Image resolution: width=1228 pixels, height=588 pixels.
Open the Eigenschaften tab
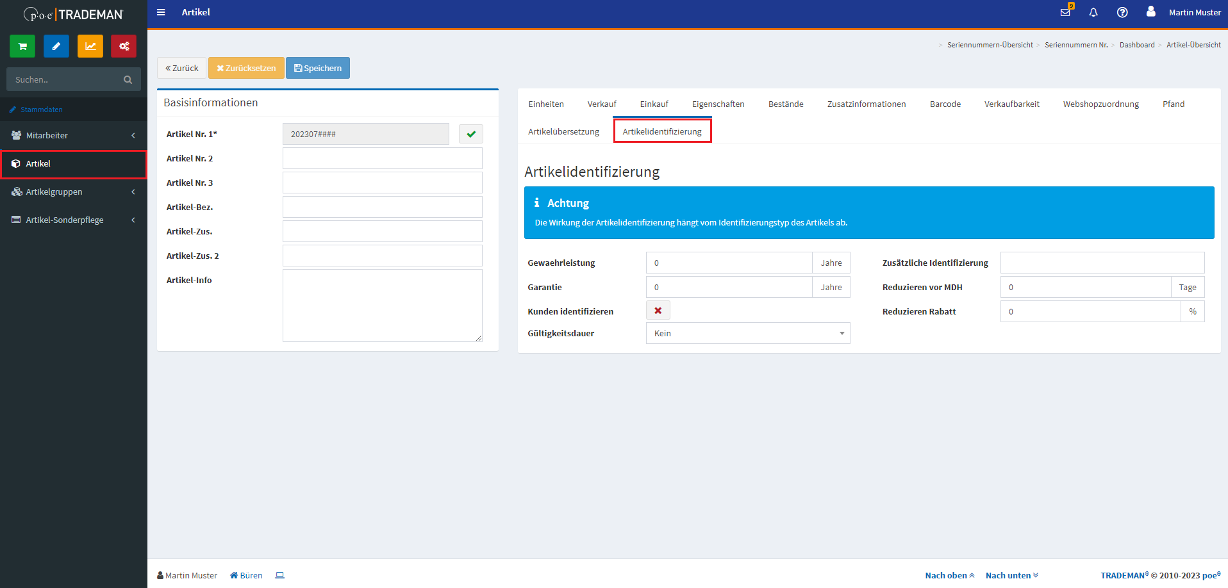pyautogui.click(x=718, y=104)
